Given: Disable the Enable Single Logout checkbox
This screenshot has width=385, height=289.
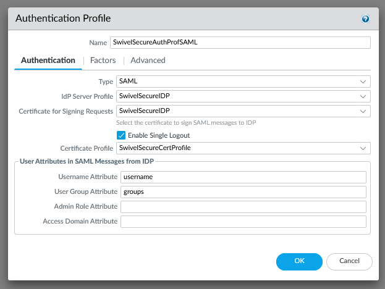Looking at the screenshot, I should tap(121, 135).
